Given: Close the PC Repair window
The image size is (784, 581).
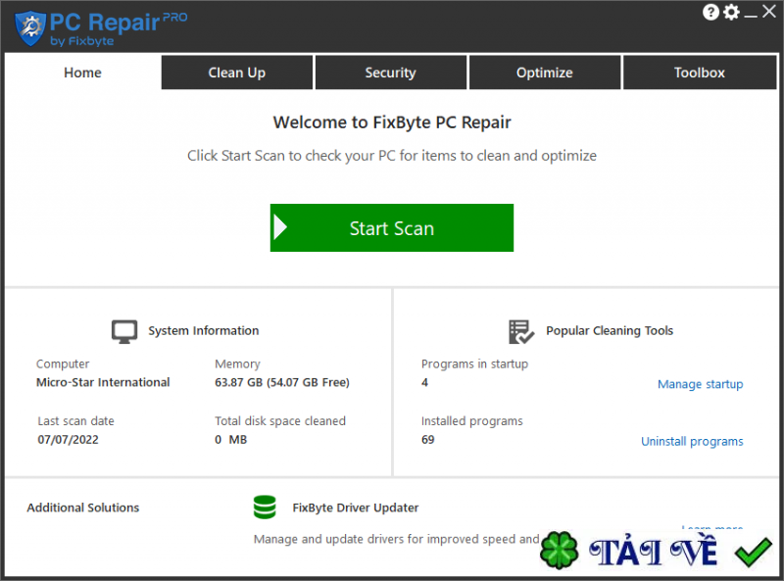Looking at the screenshot, I should pyautogui.click(x=769, y=11).
